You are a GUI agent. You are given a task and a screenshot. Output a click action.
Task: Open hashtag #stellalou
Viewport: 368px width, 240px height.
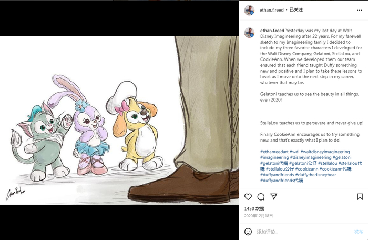tap(328, 163)
